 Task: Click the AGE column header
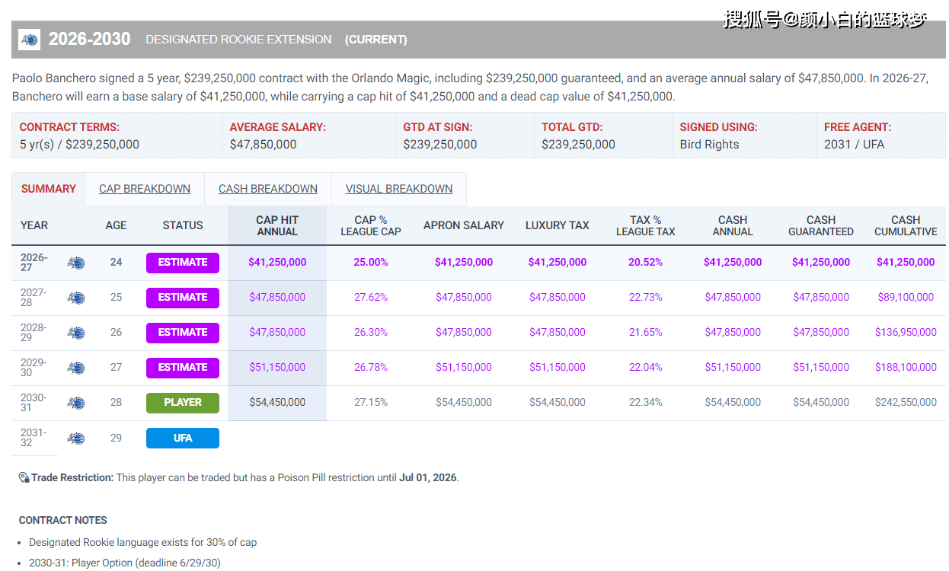click(116, 225)
